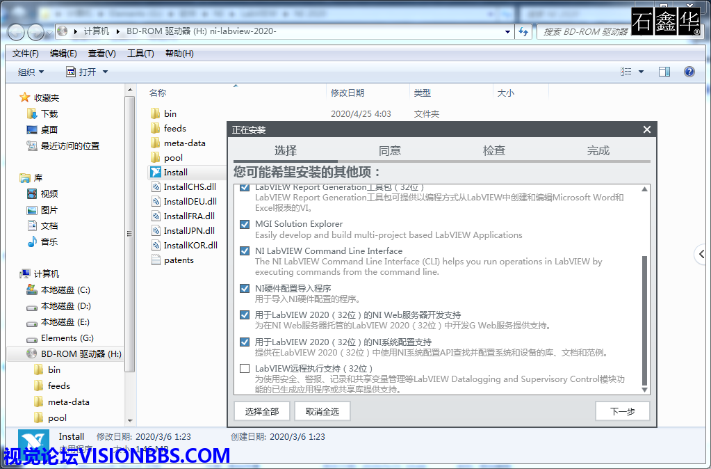
Task: Select the Install application file
Action: (175, 172)
